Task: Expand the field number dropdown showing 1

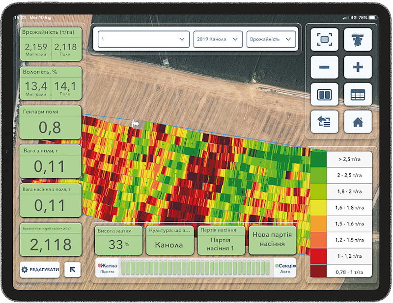Action: click(143, 39)
